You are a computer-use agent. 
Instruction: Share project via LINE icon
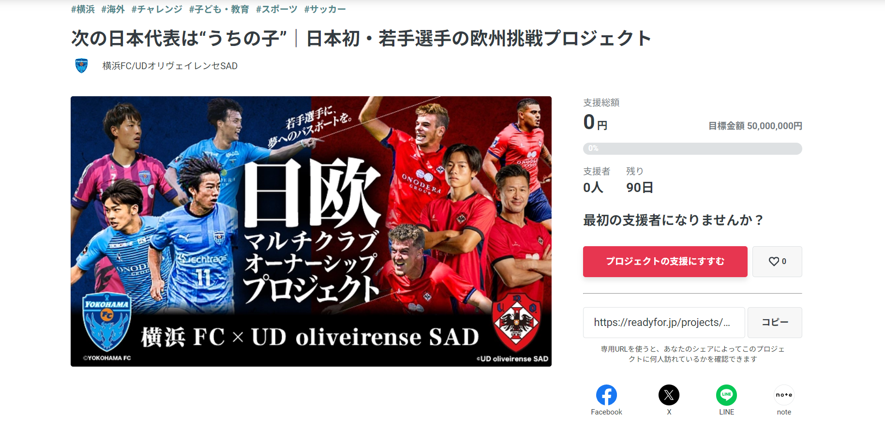(726, 395)
